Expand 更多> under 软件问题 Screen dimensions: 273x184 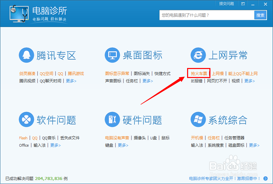(x=55, y=145)
